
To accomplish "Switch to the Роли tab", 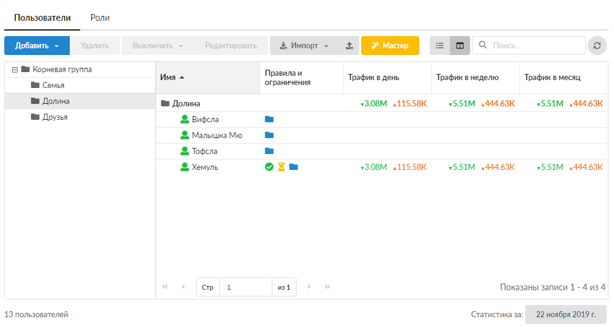I will [100, 18].
